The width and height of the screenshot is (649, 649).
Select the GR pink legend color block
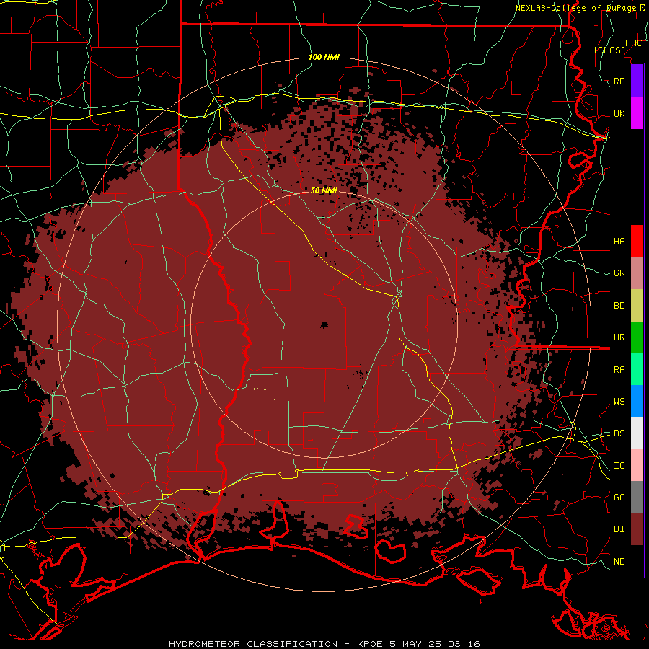coord(637,273)
